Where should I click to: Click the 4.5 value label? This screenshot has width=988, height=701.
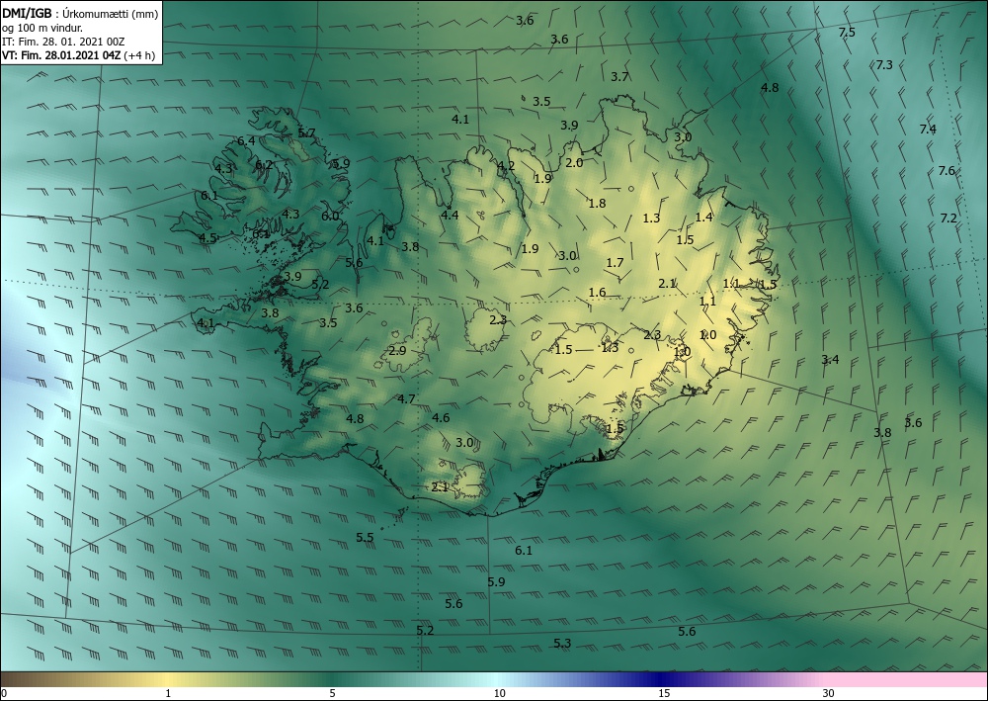(x=207, y=237)
